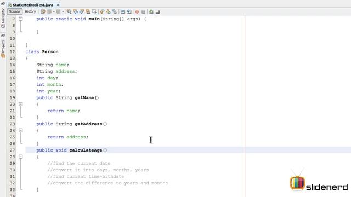Toggle Rectangular Selection icon
Screen dimensions: 351x197
(94, 11)
